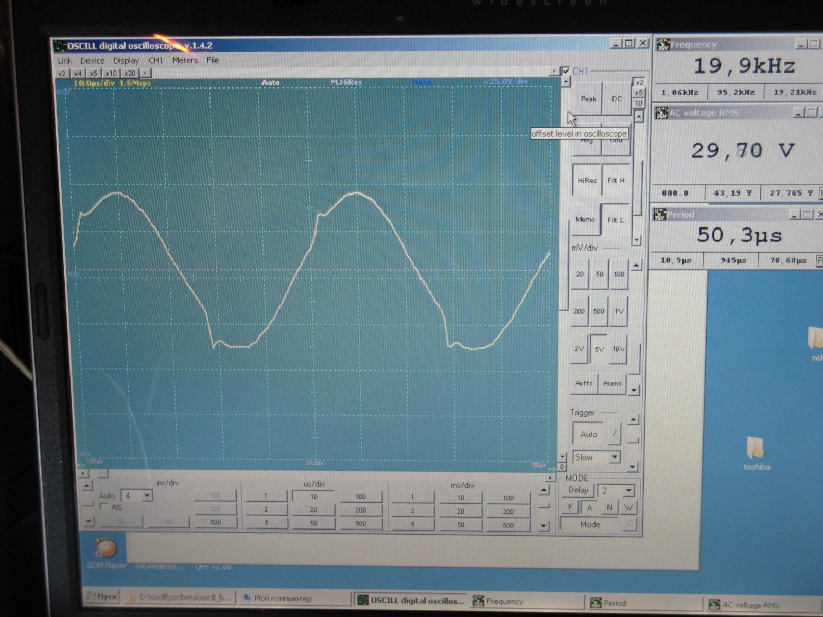Click the x20 zoom toolbar button
The width and height of the screenshot is (823, 617).
(130, 74)
